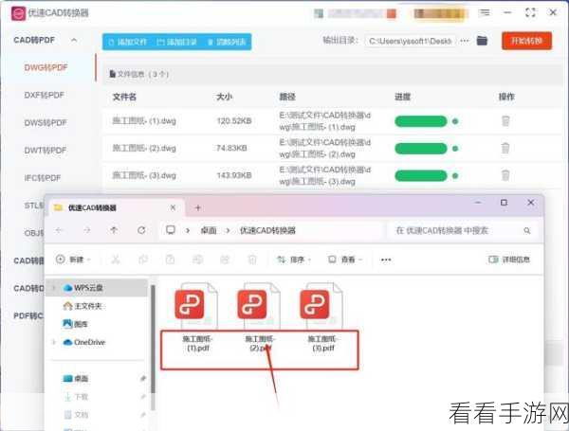Select IFC转PDF in the sidebar
Viewport: 569px width, 431px height.
pos(43,178)
